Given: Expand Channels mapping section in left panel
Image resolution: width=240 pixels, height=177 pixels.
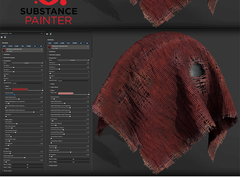Looking at the screenshot, I should [8, 58].
